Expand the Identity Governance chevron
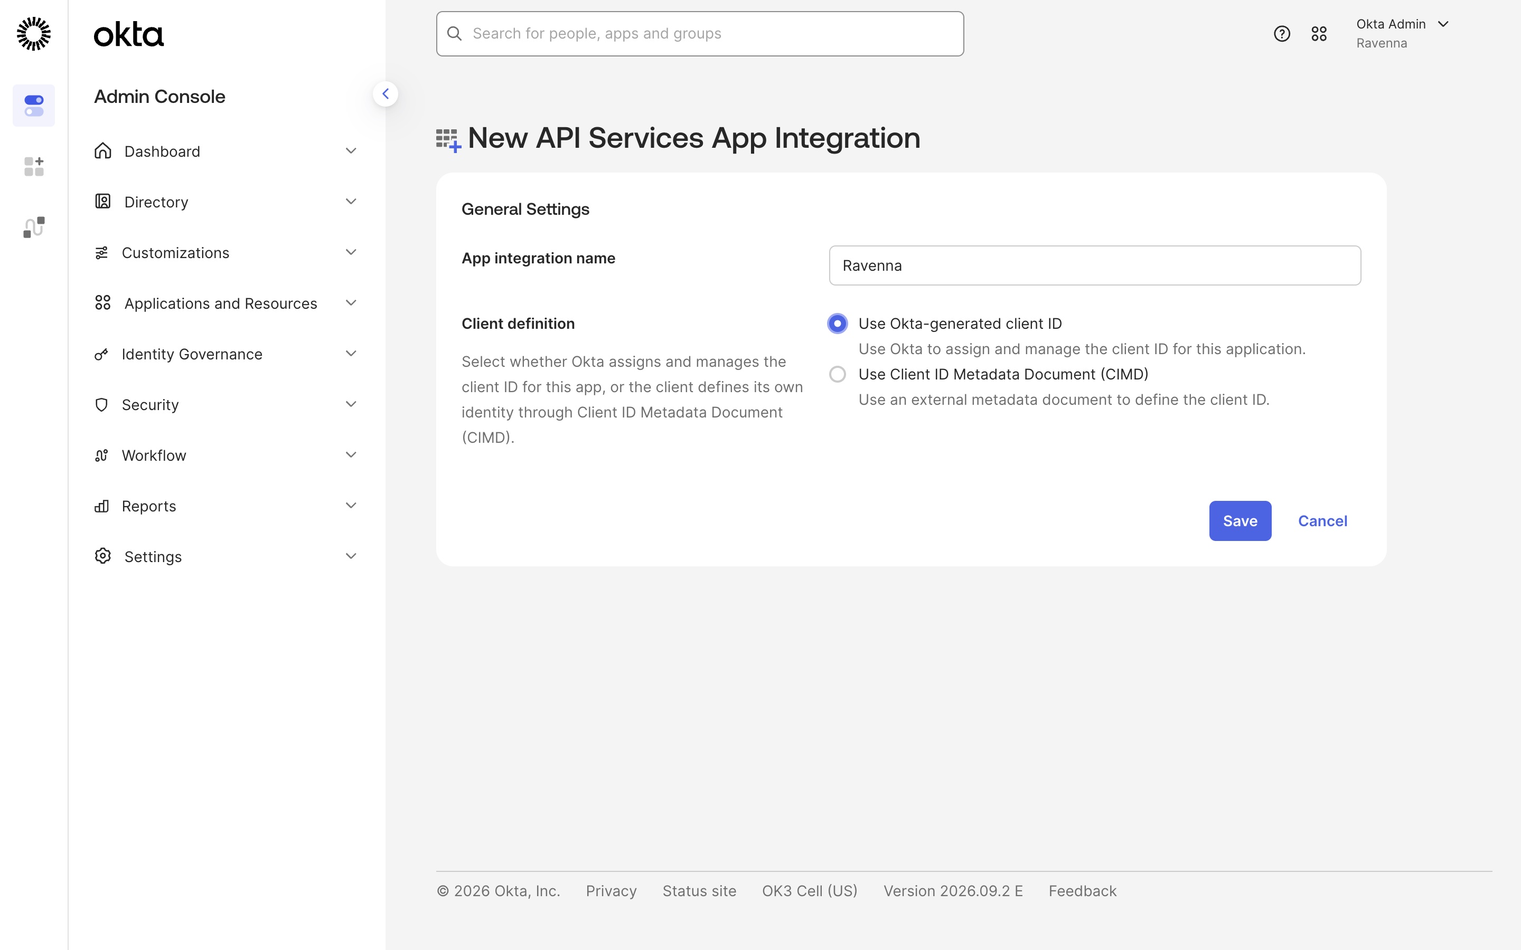This screenshot has height=950, width=1521. pyautogui.click(x=351, y=354)
